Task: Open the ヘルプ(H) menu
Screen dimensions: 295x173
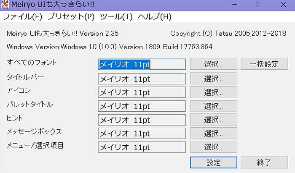Action: pos(155,17)
